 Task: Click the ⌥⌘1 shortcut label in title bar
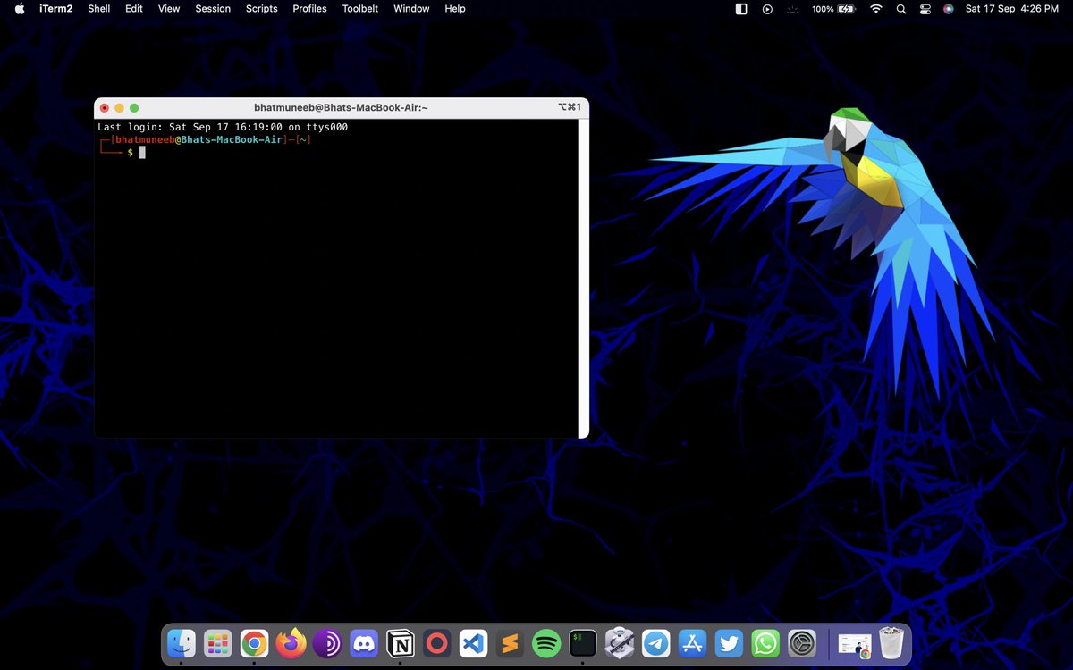[x=570, y=107]
